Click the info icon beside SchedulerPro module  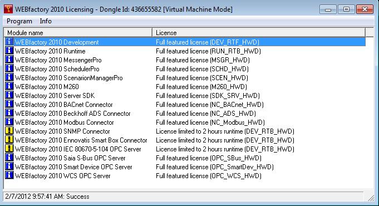pyautogui.click(x=9, y=68)
